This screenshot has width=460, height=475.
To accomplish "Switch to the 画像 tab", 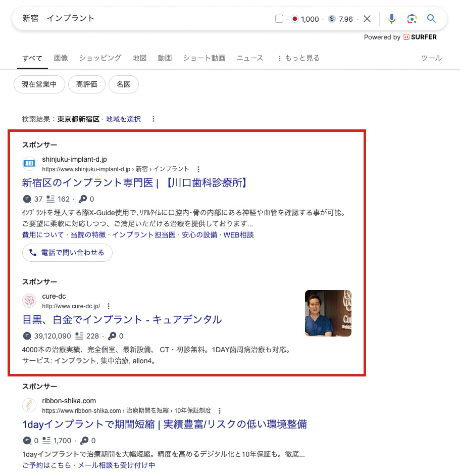I will click(x=61, y=58).
